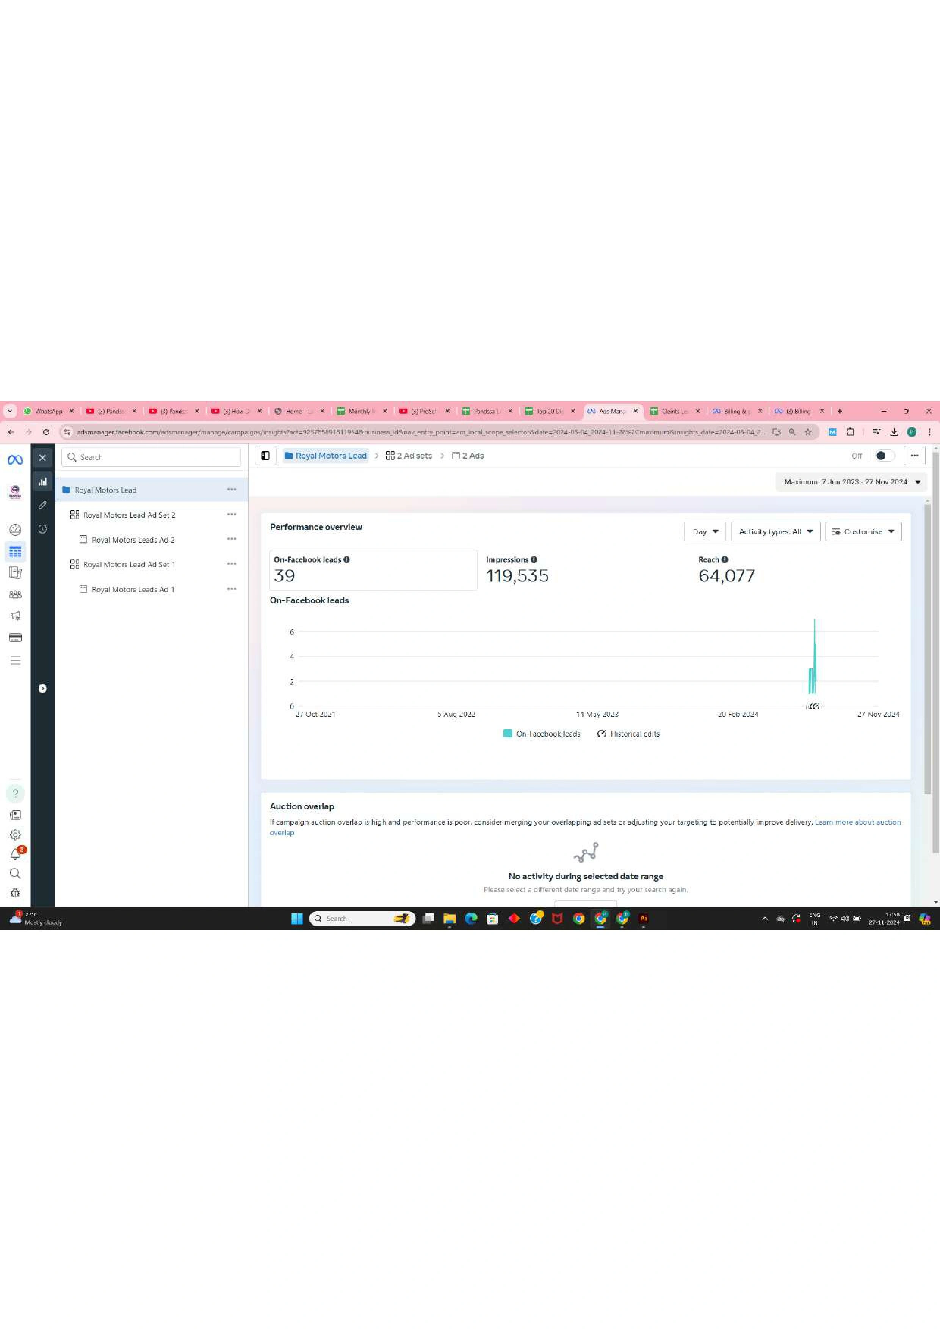Open the Customise button
940x1331 pixels.
[862, 531]
